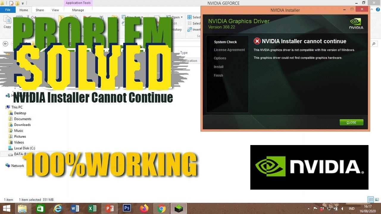The image size is (381, 214).
Task: Launch Chrome from the taskbar
Action: click(162, 209)
